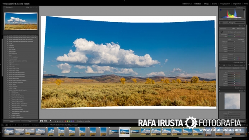Select the Red Eye Correction tool

[x=229, y=23]
